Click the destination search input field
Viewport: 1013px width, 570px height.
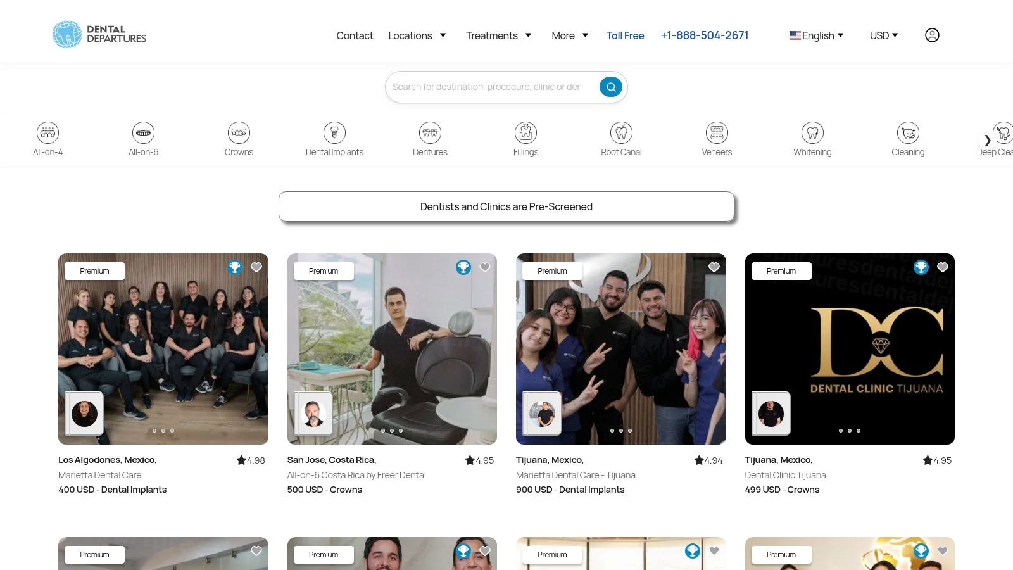pos(488,87)
